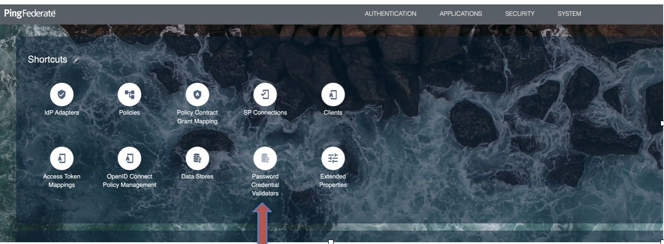This screenshot has height=244, width=664.
Task: Go to the Data Stores icon
Action: click(x=197, y=158)
